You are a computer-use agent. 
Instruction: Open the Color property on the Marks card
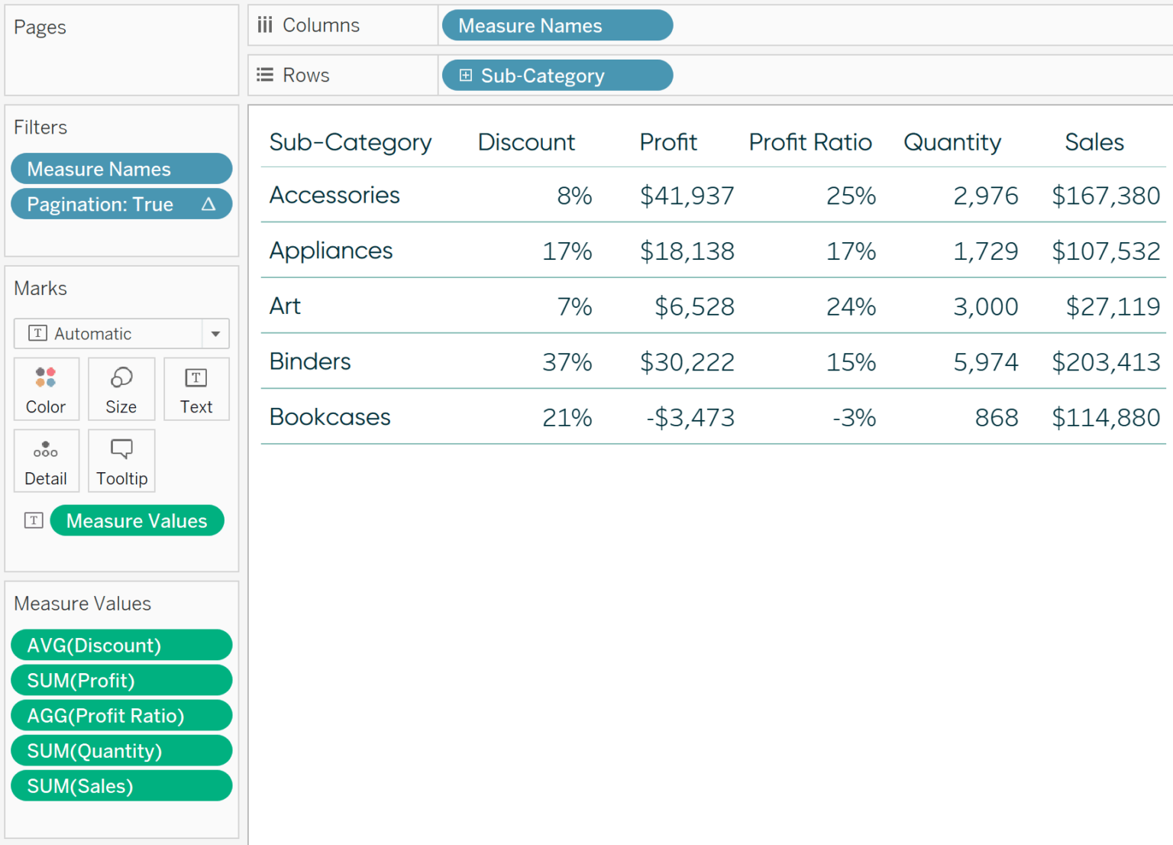[46, 389]
